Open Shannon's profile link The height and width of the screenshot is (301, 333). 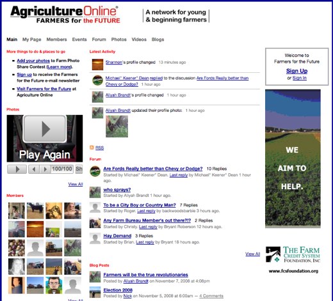pos(114,62)
